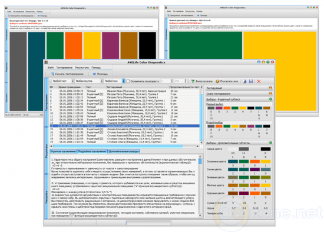The height and width of the screenshot is (232, 324).
Task: Open the Помощь menu in front window
Action: 96,68
